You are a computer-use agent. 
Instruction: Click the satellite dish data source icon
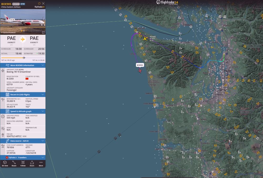pyautogui.click(x=8, y=141)
